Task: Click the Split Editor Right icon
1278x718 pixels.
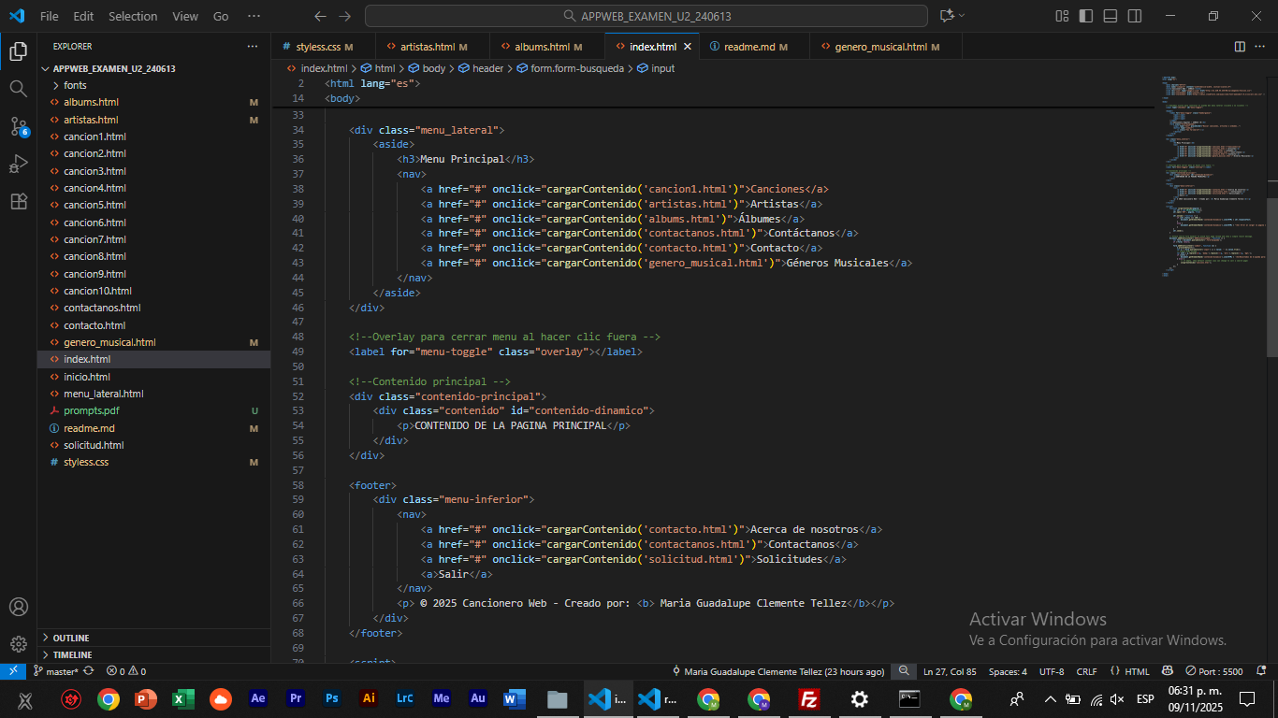Action: click(x=1240, y=46)
